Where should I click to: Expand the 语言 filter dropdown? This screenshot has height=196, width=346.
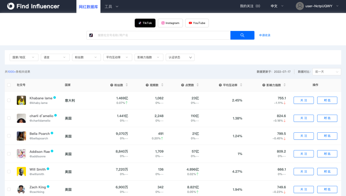55,57
